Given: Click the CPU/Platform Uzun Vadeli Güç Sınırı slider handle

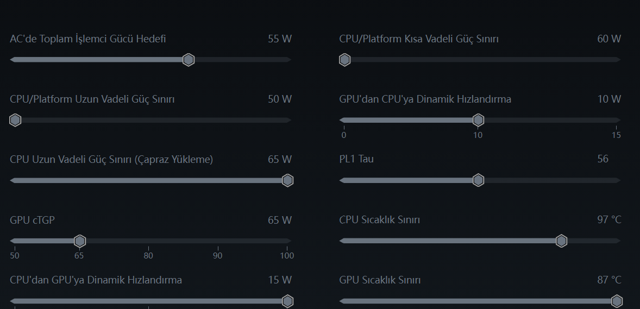Looking at the screenshot, I should (x=15, y=120).
